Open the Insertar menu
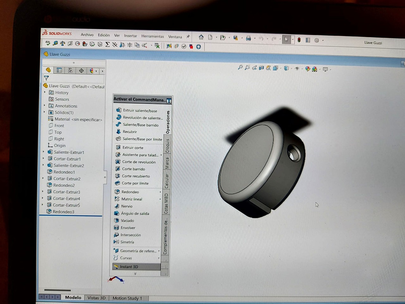Viewport: 405px width, 304px height. 130,36
